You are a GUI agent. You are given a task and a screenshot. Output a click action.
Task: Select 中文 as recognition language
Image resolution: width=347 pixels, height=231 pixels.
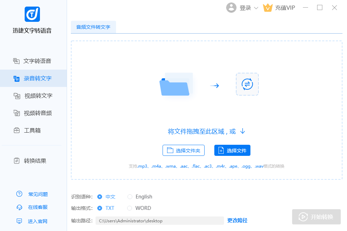[100, 197]
